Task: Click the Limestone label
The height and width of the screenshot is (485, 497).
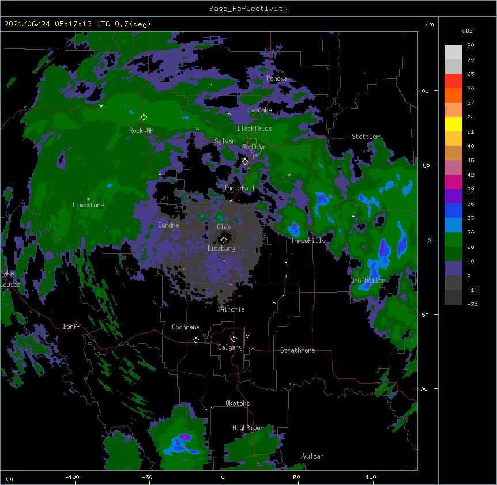Action: click(x=88, y=205)
